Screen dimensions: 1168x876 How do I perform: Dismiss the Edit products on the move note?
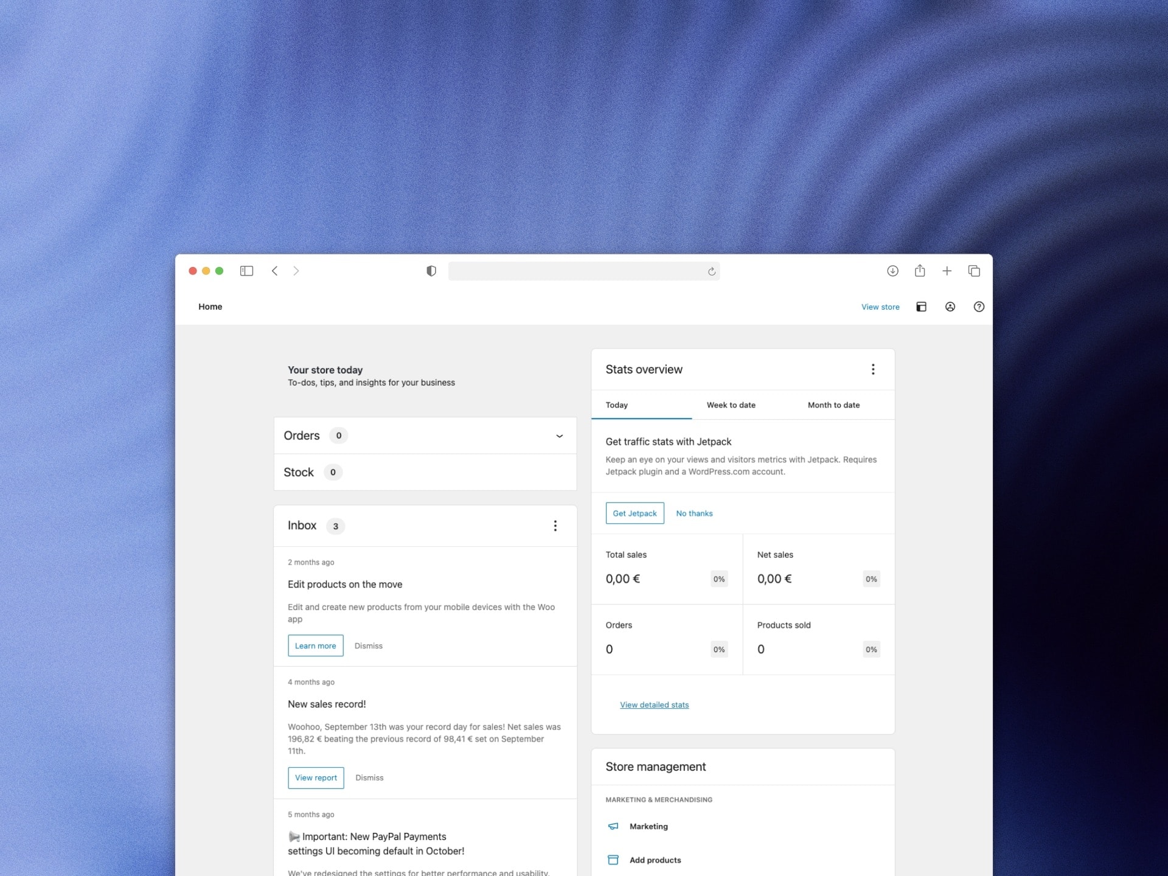368,645
